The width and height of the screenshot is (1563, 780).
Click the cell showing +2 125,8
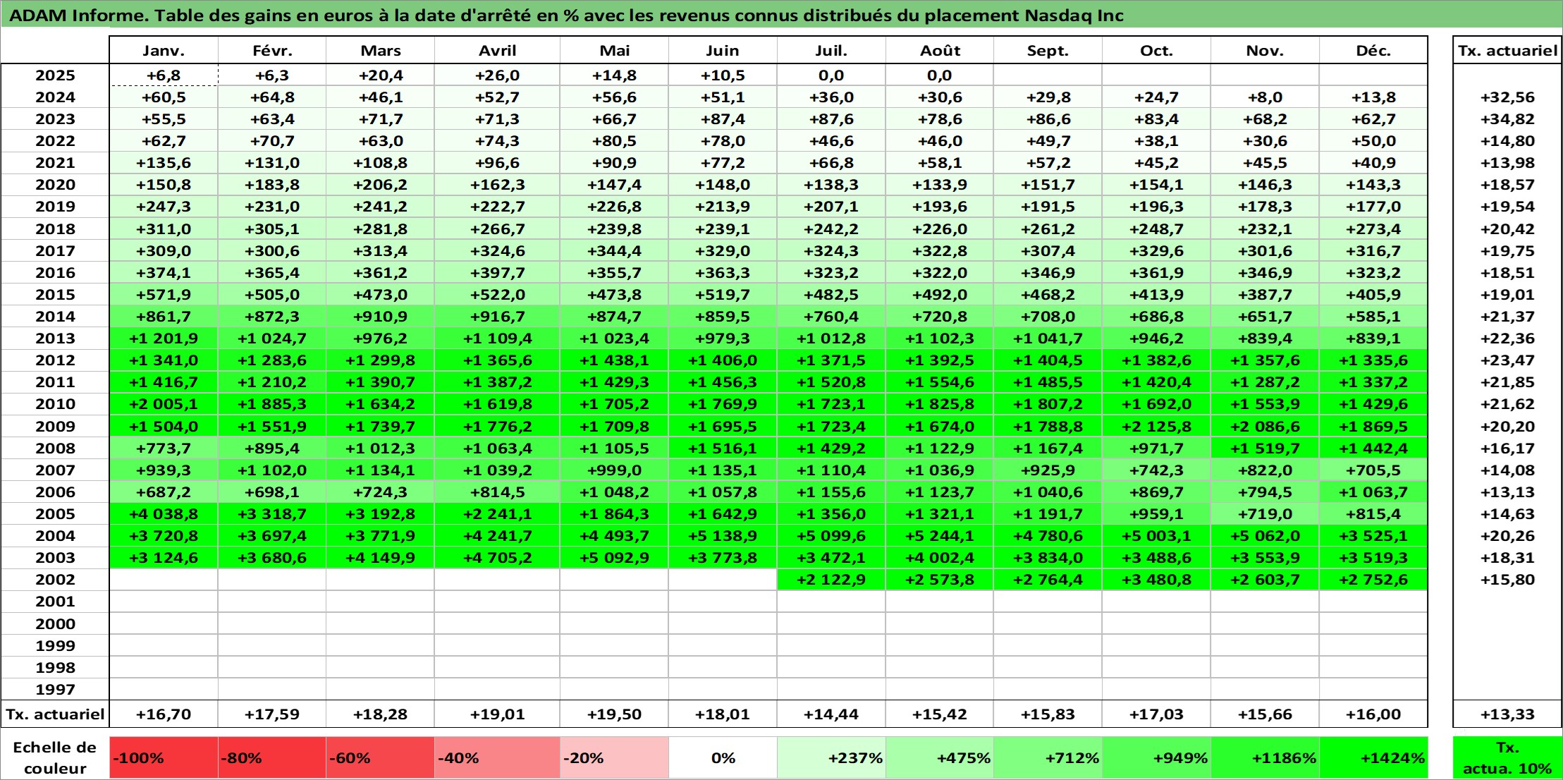(1156, 427)
